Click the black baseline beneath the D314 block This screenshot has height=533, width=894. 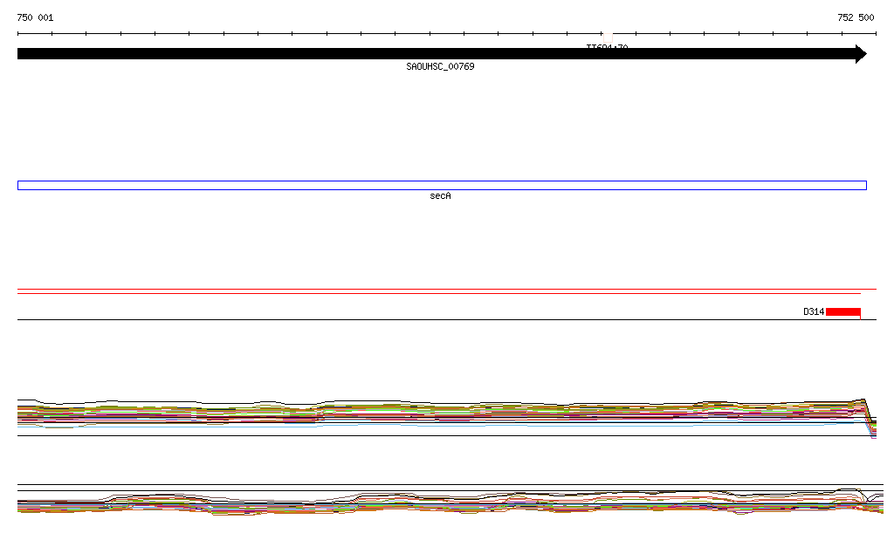pyautogui.click(x=437, y=319)
